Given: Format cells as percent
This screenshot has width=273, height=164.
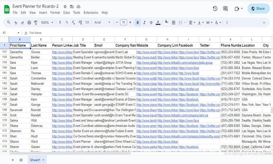Looking at the screenshot, I should (67, 22).
